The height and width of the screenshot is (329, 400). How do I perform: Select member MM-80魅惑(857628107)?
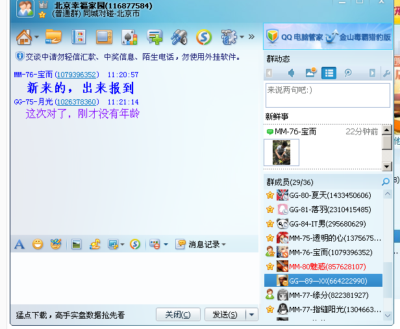pos(323,267)
